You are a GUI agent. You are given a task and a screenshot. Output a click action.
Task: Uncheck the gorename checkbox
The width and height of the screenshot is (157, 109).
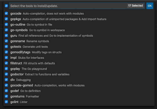pos(6,41)
